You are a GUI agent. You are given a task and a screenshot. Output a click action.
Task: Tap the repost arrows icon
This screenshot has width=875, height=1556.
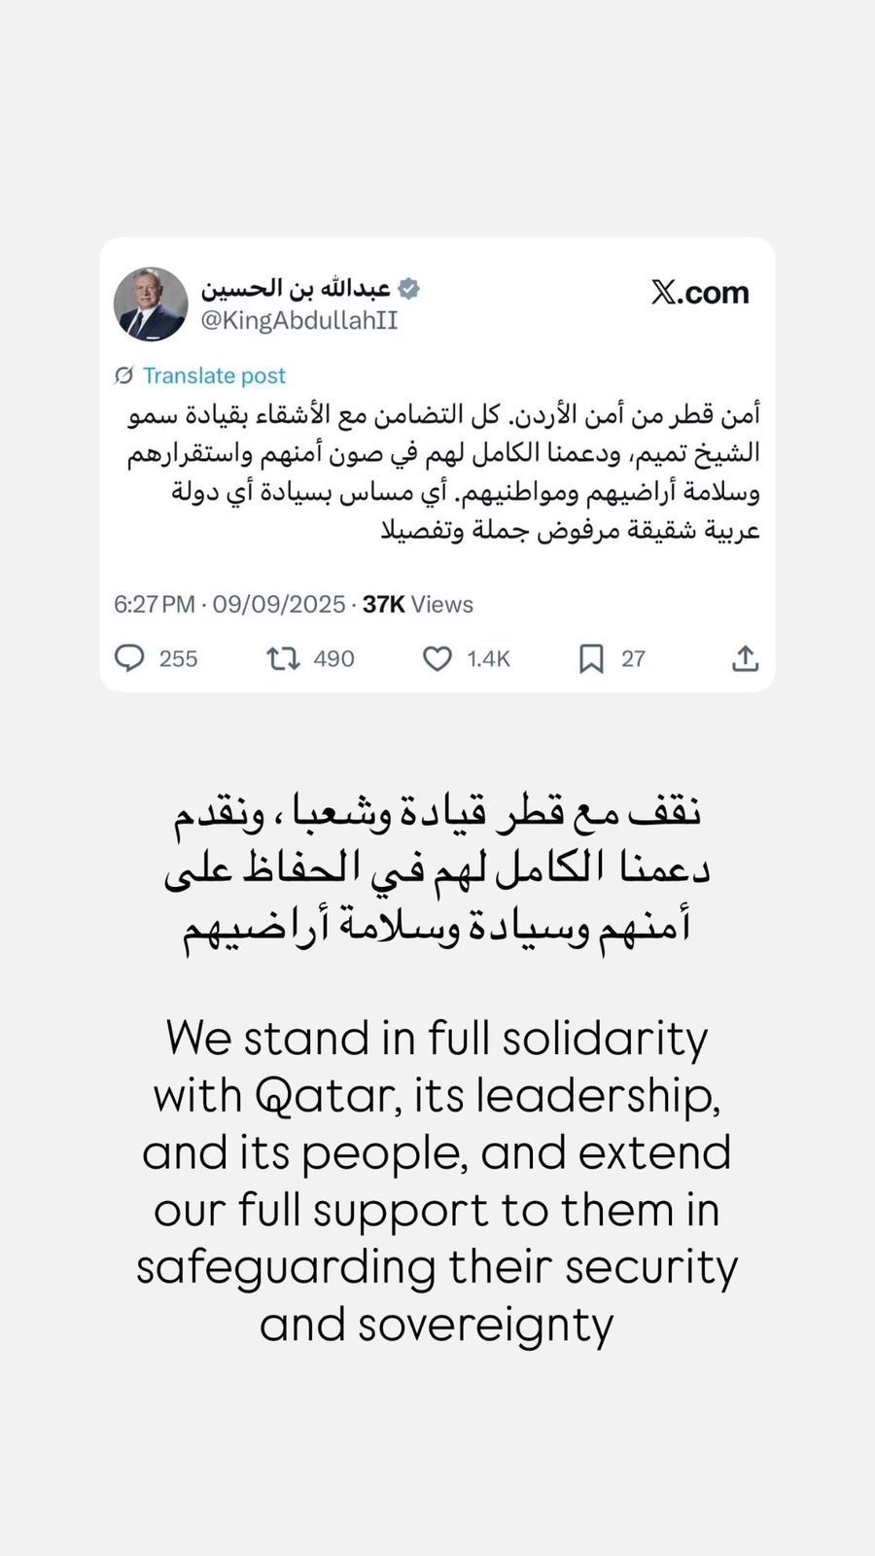(283, 659)
